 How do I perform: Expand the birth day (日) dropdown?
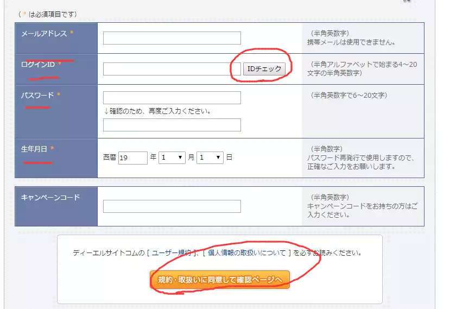point(210,157)
